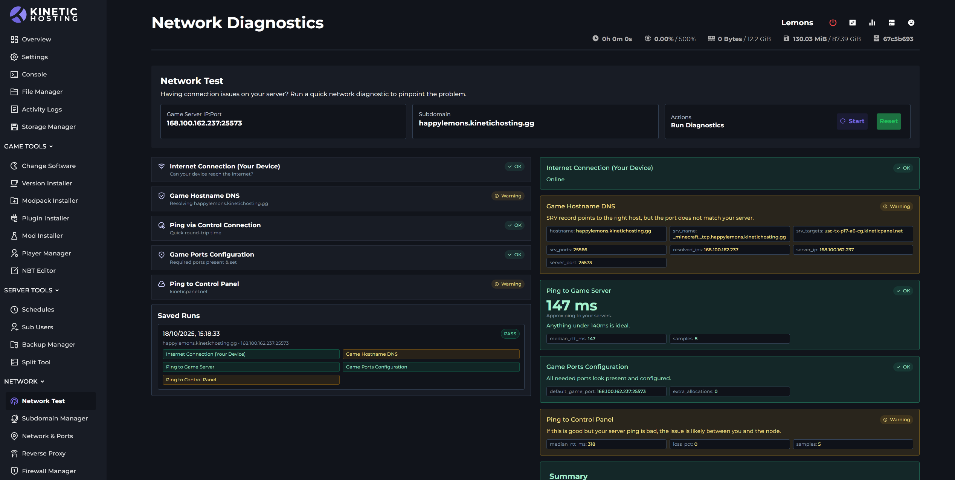The width and height of the screenshot is (955, 480).
Task: Click the Kinetic Hosting logo
Action: [x=44, y=14]
